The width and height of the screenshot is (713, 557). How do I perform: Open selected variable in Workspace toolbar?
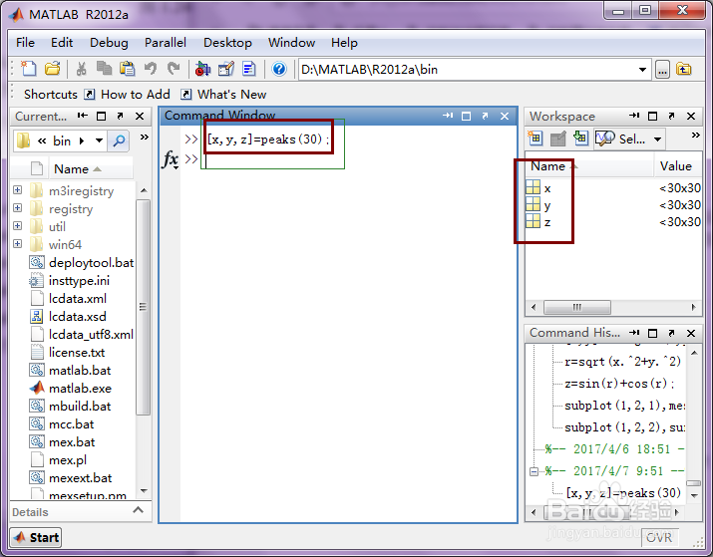pyautogui.click(x=557, y=139)
